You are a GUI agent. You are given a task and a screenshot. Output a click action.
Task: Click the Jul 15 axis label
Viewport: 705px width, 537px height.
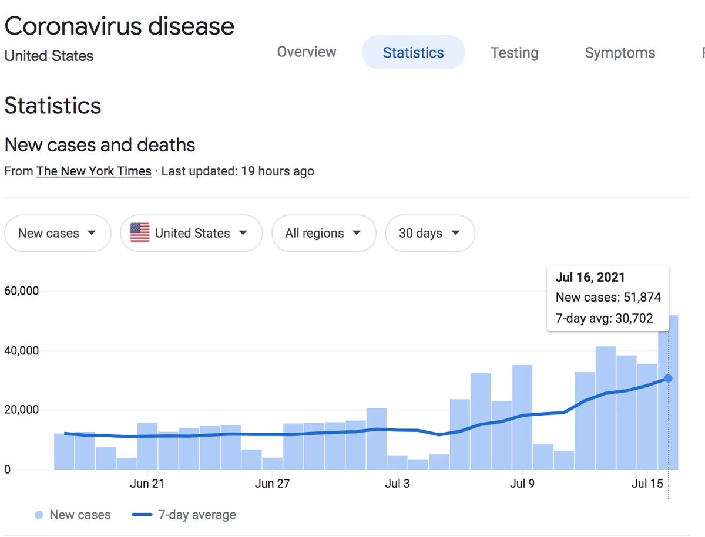[647, 484]
